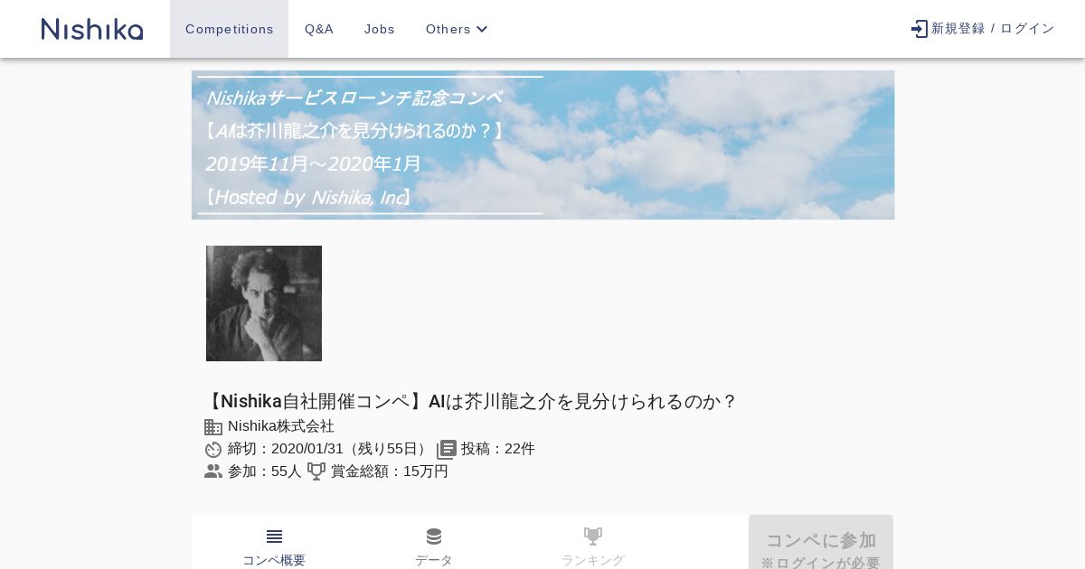Click the deadline clock icon

[x=213, y=450]
